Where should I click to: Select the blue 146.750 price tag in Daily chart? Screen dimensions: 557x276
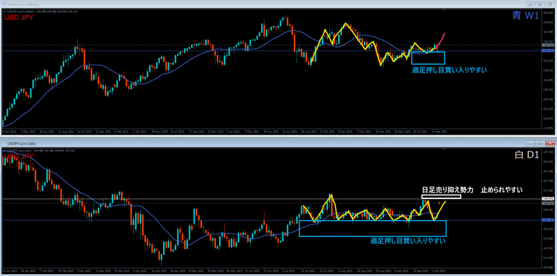(x=548, y=220)
